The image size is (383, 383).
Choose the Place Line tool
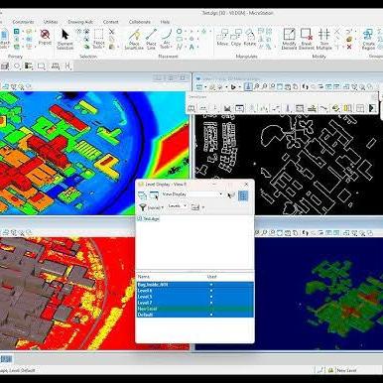coord(151,39)
